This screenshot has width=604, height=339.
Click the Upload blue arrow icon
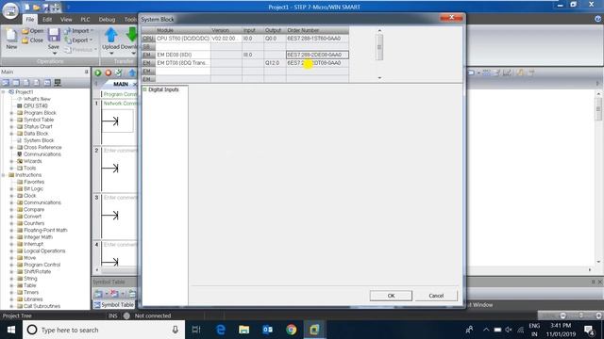tap(111, 35)
